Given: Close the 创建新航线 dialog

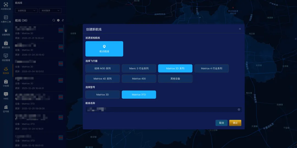Looking at the screenshot, I should click(240, 29).
